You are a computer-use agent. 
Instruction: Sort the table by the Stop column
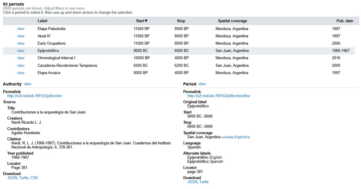tap(181, 21)
